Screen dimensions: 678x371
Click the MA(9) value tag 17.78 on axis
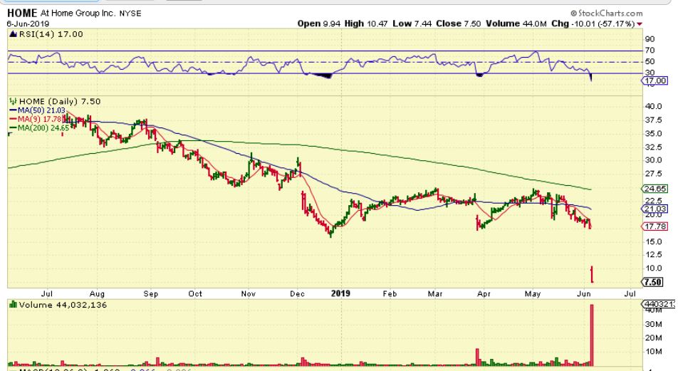[655, 226]
